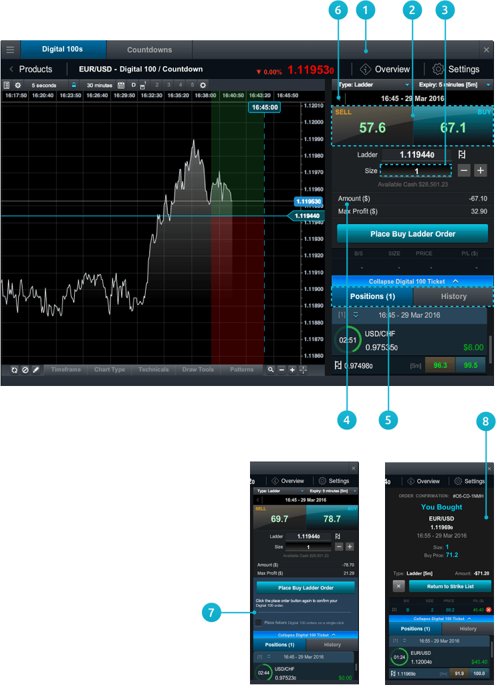Click Place Buy Ladder Order in confirmation panel

tap(305, 587)
